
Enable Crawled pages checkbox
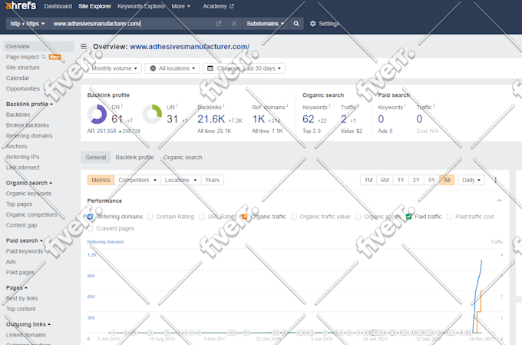(91, 228)
